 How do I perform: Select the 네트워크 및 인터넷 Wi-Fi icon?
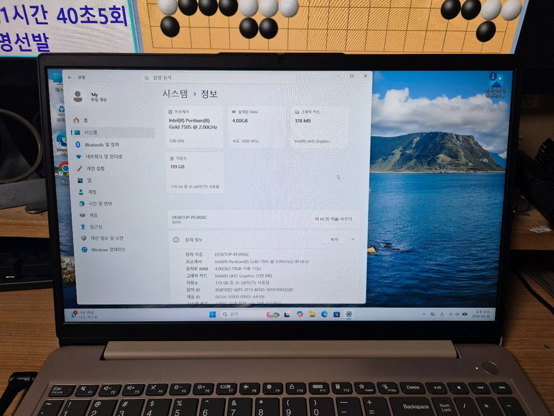pyautogui.click(x=78, y=156)
